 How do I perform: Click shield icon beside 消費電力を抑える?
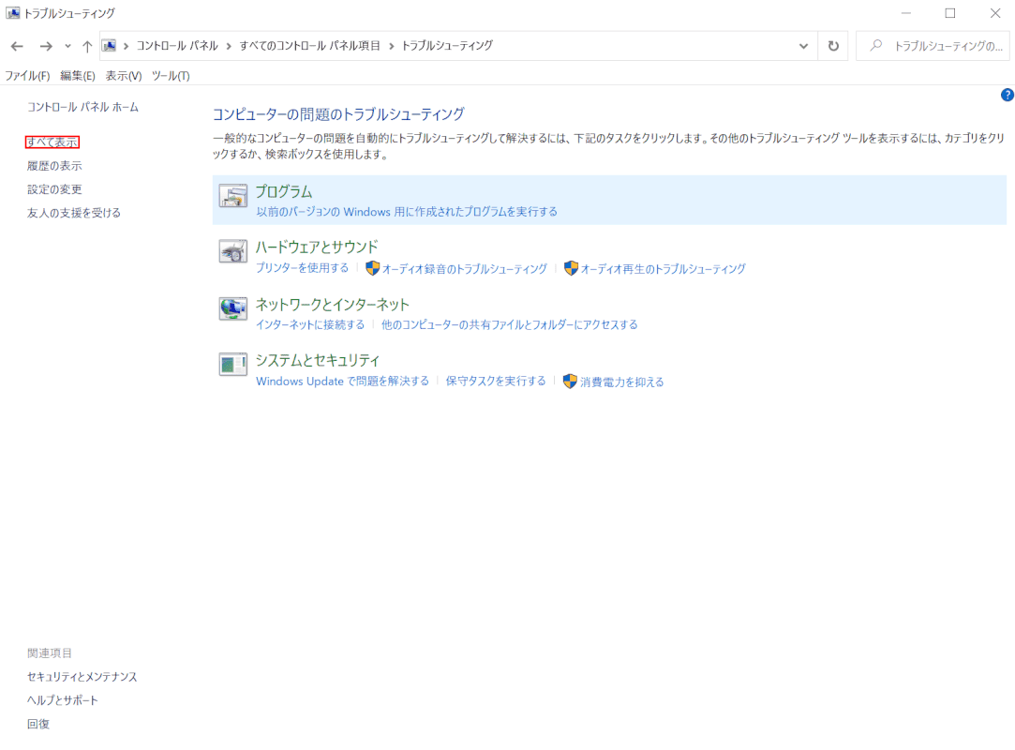[x=570, y=382]
